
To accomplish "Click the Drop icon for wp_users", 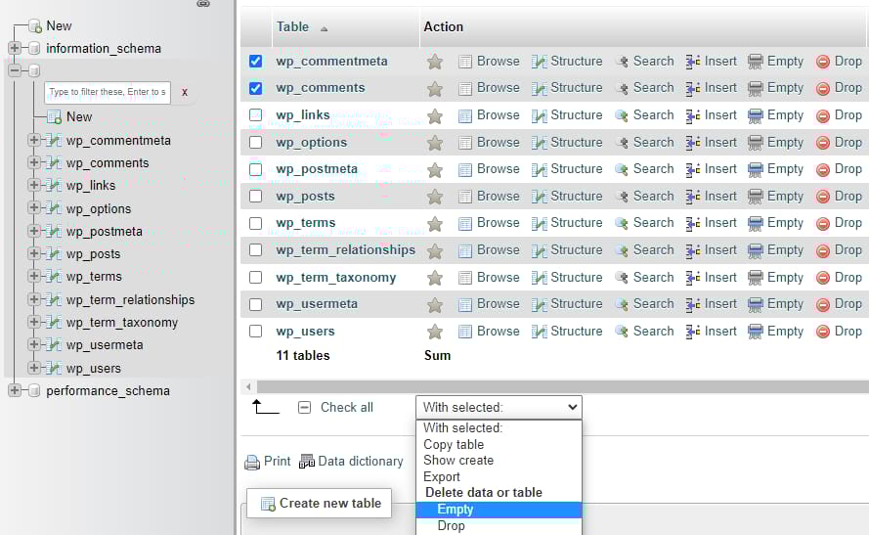I will click(x=823, y=332).
